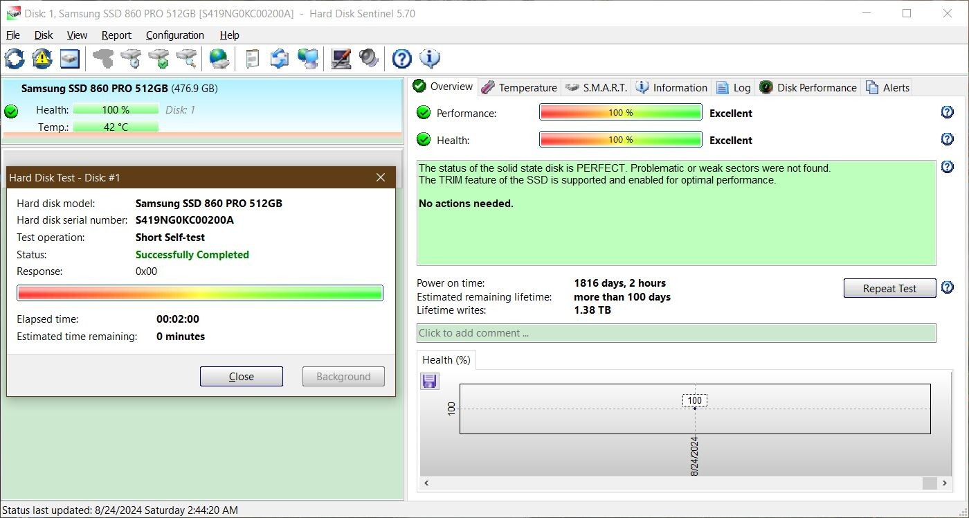This screenshot has height=518, width=969.
Task: Click the green check beside Samsung SSD Health
Action: coord(11,111)
